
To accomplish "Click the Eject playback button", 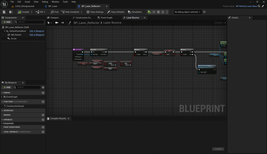I will [x=163, y=12].
